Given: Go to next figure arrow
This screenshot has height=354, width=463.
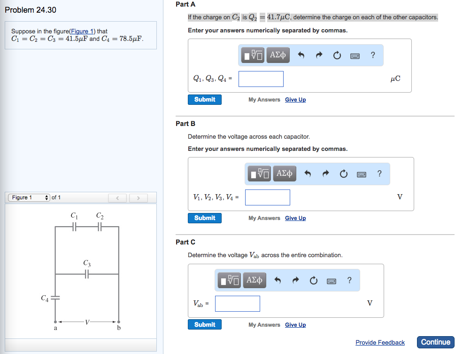Looking at the screenshot, I should point(138,198).
